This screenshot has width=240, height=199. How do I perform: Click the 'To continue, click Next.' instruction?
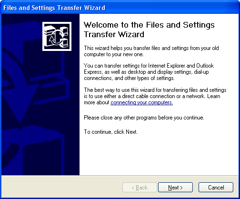110,132
